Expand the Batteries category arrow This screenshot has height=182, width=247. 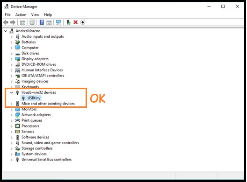point(11,42)
